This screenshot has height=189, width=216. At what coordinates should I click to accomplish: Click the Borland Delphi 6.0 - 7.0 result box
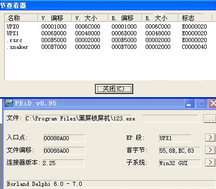pyautogui.click(x=111, y=184)
